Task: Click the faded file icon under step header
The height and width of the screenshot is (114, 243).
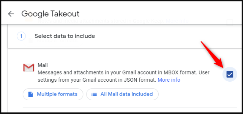Action: [x=31, y=41]
